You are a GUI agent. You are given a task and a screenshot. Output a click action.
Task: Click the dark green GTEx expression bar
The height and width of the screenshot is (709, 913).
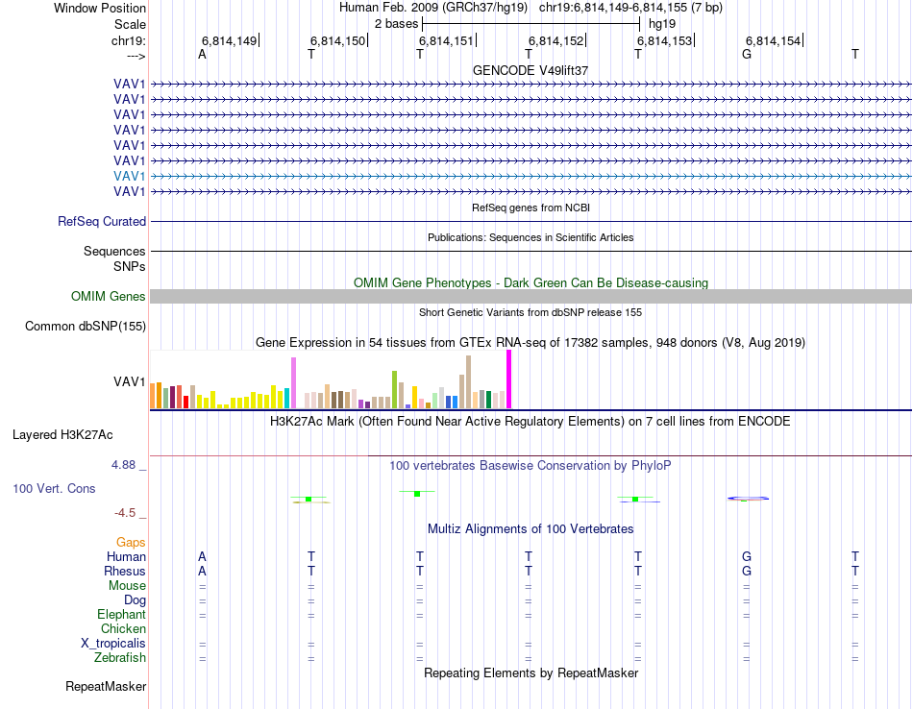(x=488, y=400)
